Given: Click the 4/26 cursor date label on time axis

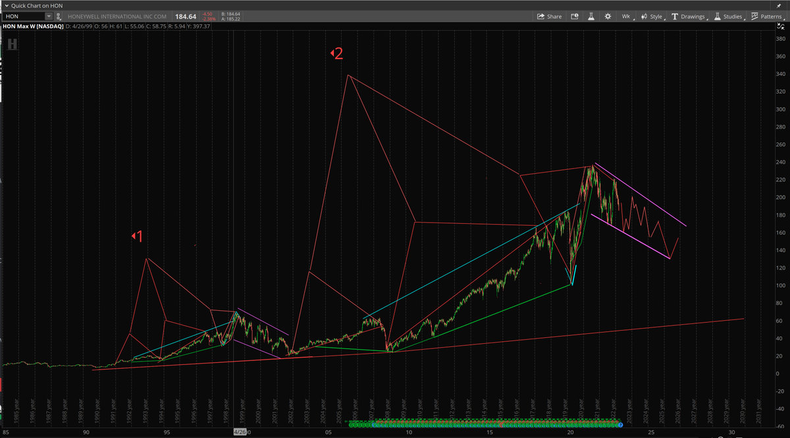Looking at the screenshot, I should tap(241, 432).
